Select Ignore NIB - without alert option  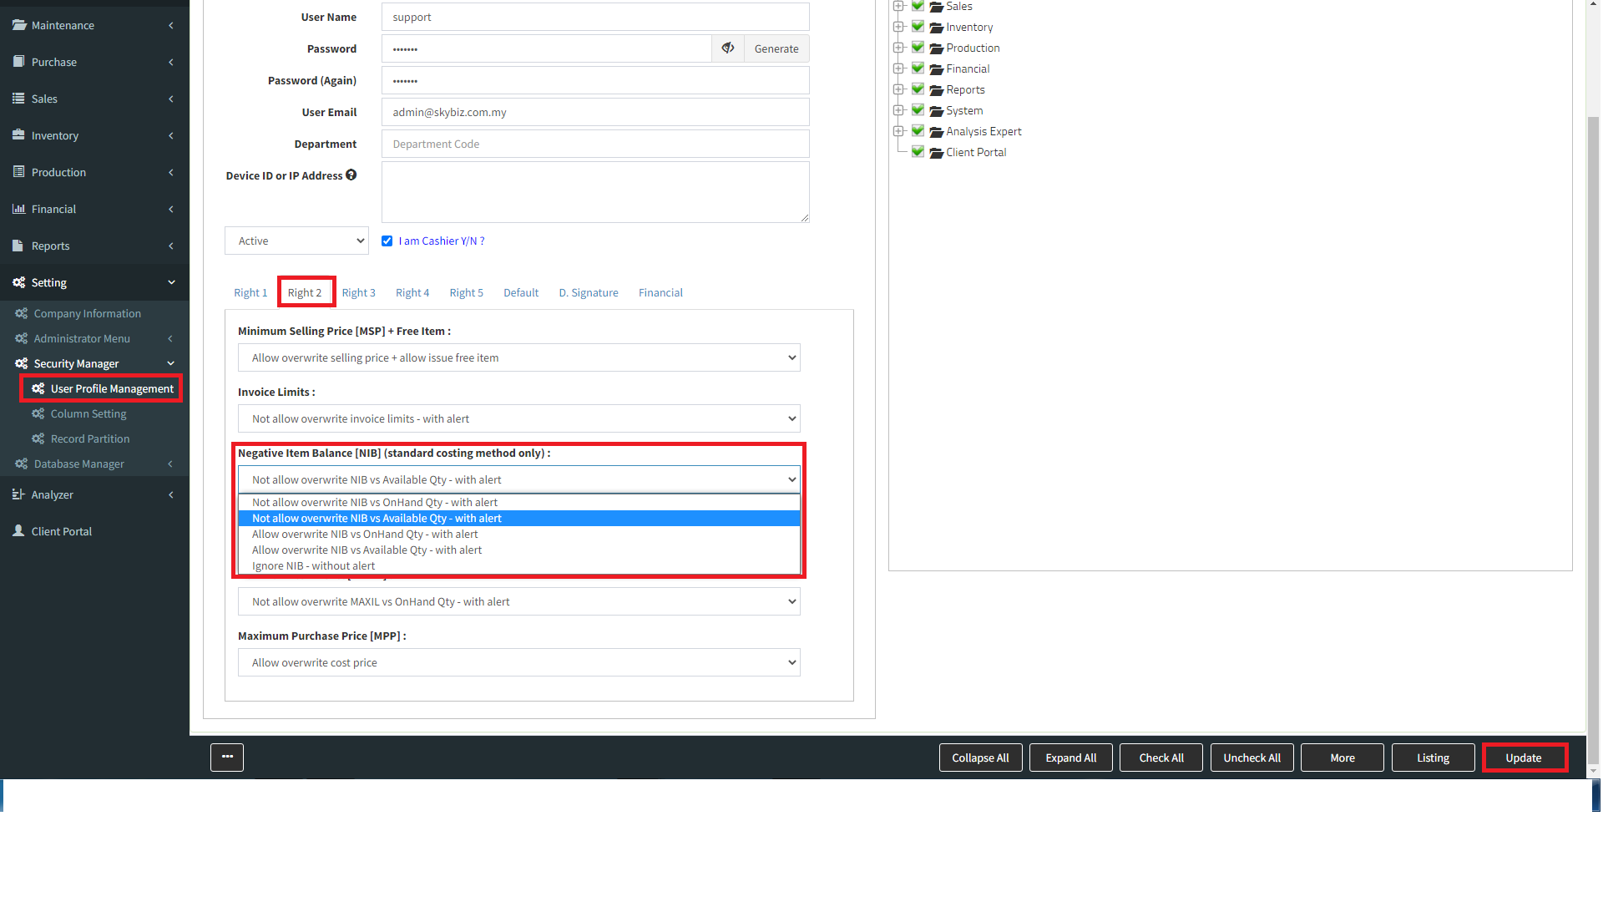(x=314, y=566)
